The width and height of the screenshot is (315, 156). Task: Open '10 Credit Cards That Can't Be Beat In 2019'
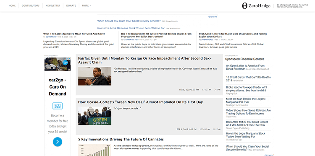point(248,78)
